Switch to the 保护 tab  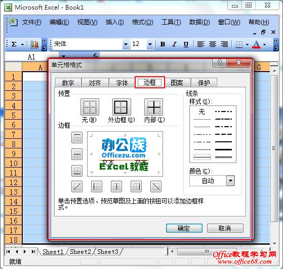204,83
